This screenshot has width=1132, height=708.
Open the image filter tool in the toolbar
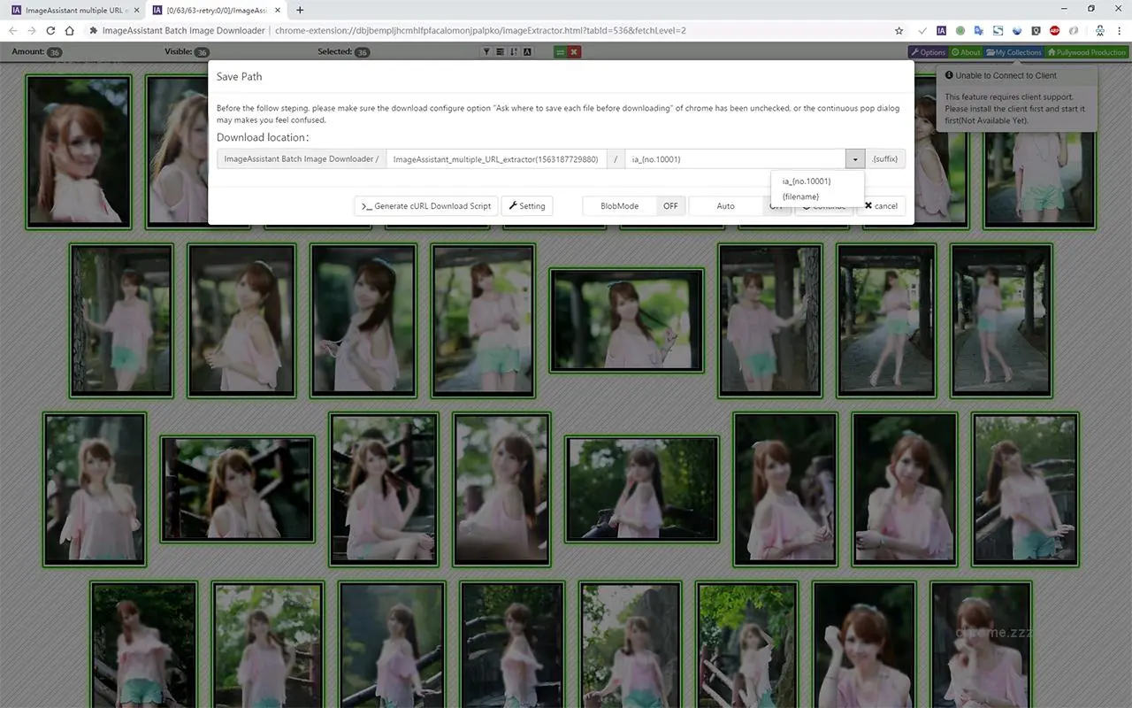coord(486,51)
